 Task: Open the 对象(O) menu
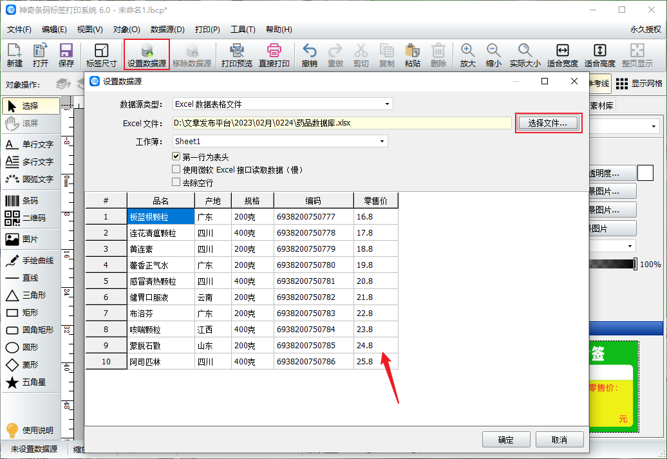click(x=126, y=30)
